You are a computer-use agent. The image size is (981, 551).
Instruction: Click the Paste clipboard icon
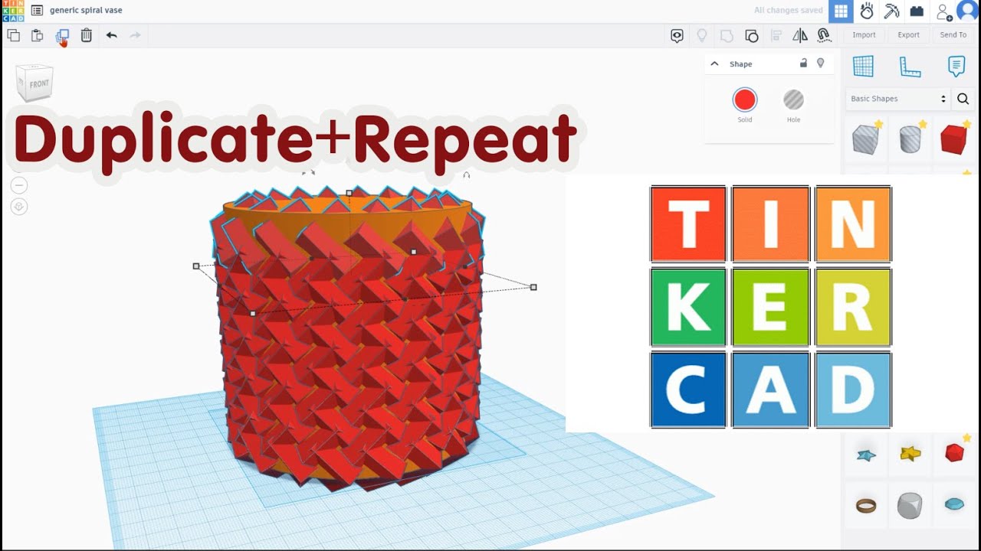pos(37,35)
